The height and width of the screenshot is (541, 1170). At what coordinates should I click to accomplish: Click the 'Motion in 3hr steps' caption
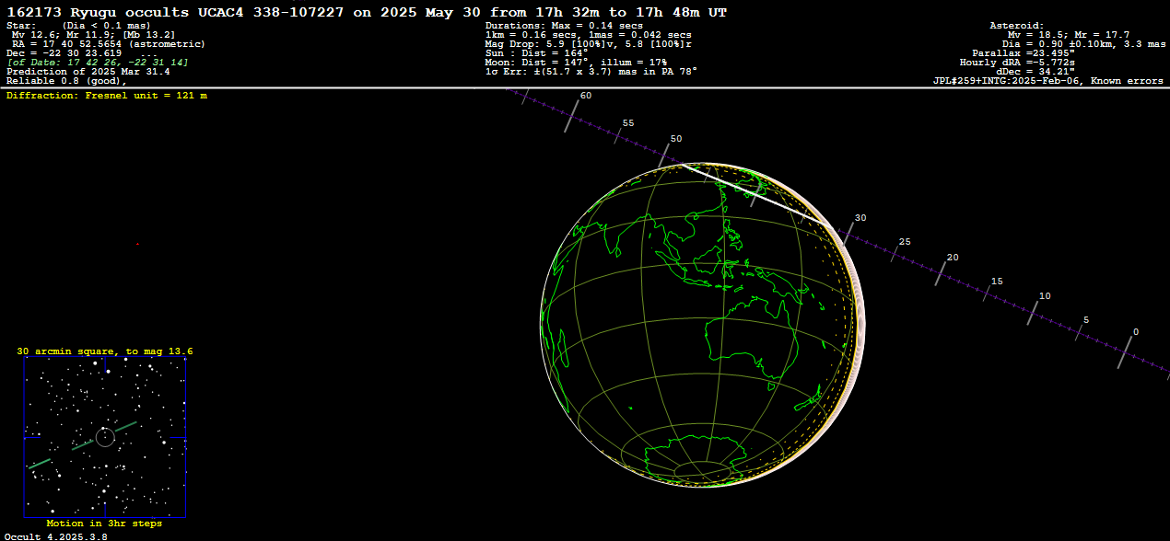[104, 524]
